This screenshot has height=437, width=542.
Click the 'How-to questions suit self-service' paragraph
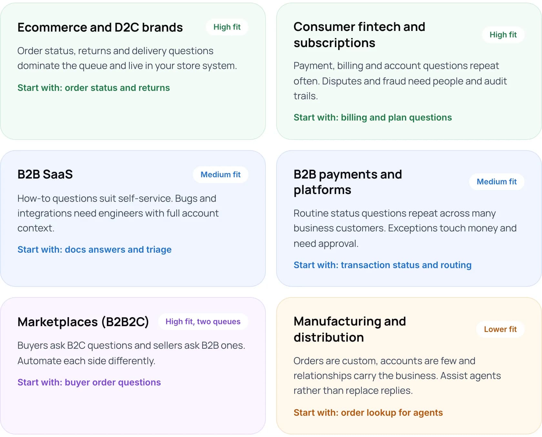[118, 213]
